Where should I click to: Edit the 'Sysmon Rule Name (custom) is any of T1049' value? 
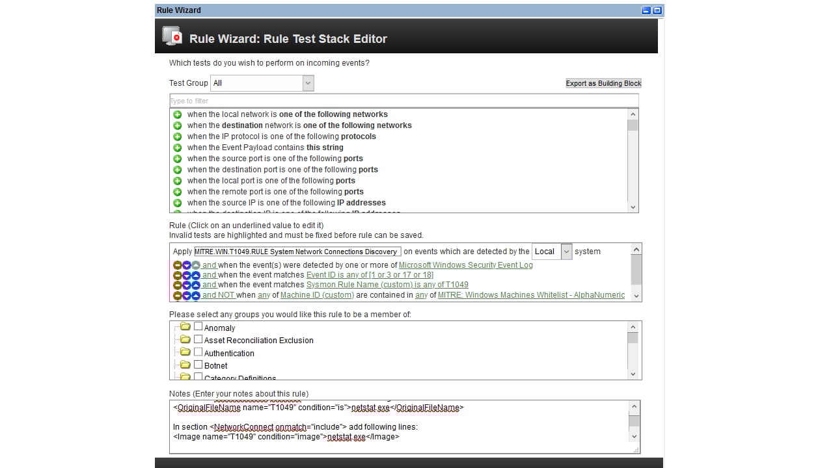(387, 284)
